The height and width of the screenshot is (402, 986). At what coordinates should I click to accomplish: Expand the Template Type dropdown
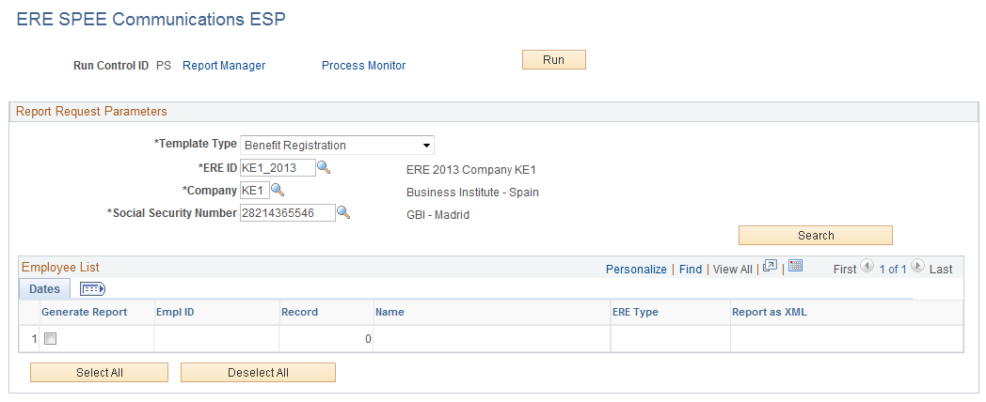pyautogui.click(x=337, y=145)
